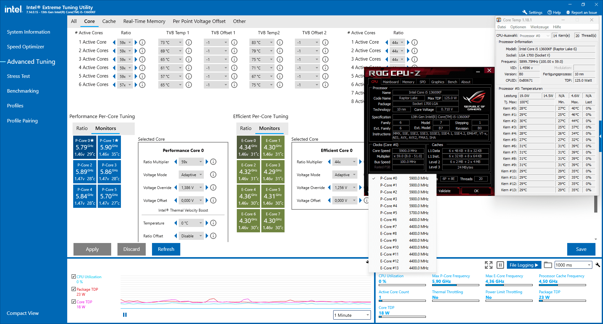This screenshot has width=603, height=324.
Task: Open Core Temp Prozessor #0 selector
Action: coord(535,35)
